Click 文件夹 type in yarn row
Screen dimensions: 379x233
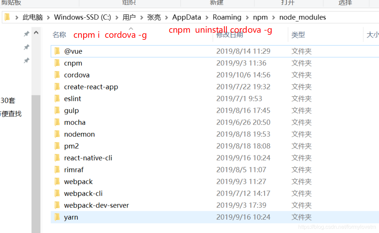(x=302, y=217)
